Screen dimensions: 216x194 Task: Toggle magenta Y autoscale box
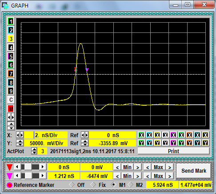[173, 143]
